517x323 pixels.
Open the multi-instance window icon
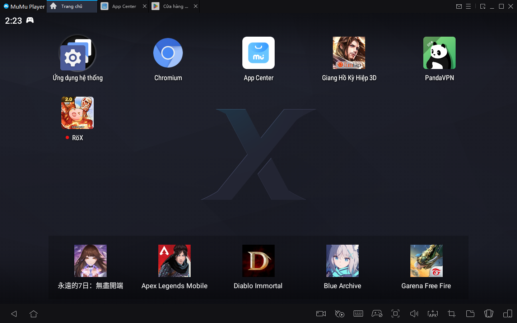tap(507, 314)
